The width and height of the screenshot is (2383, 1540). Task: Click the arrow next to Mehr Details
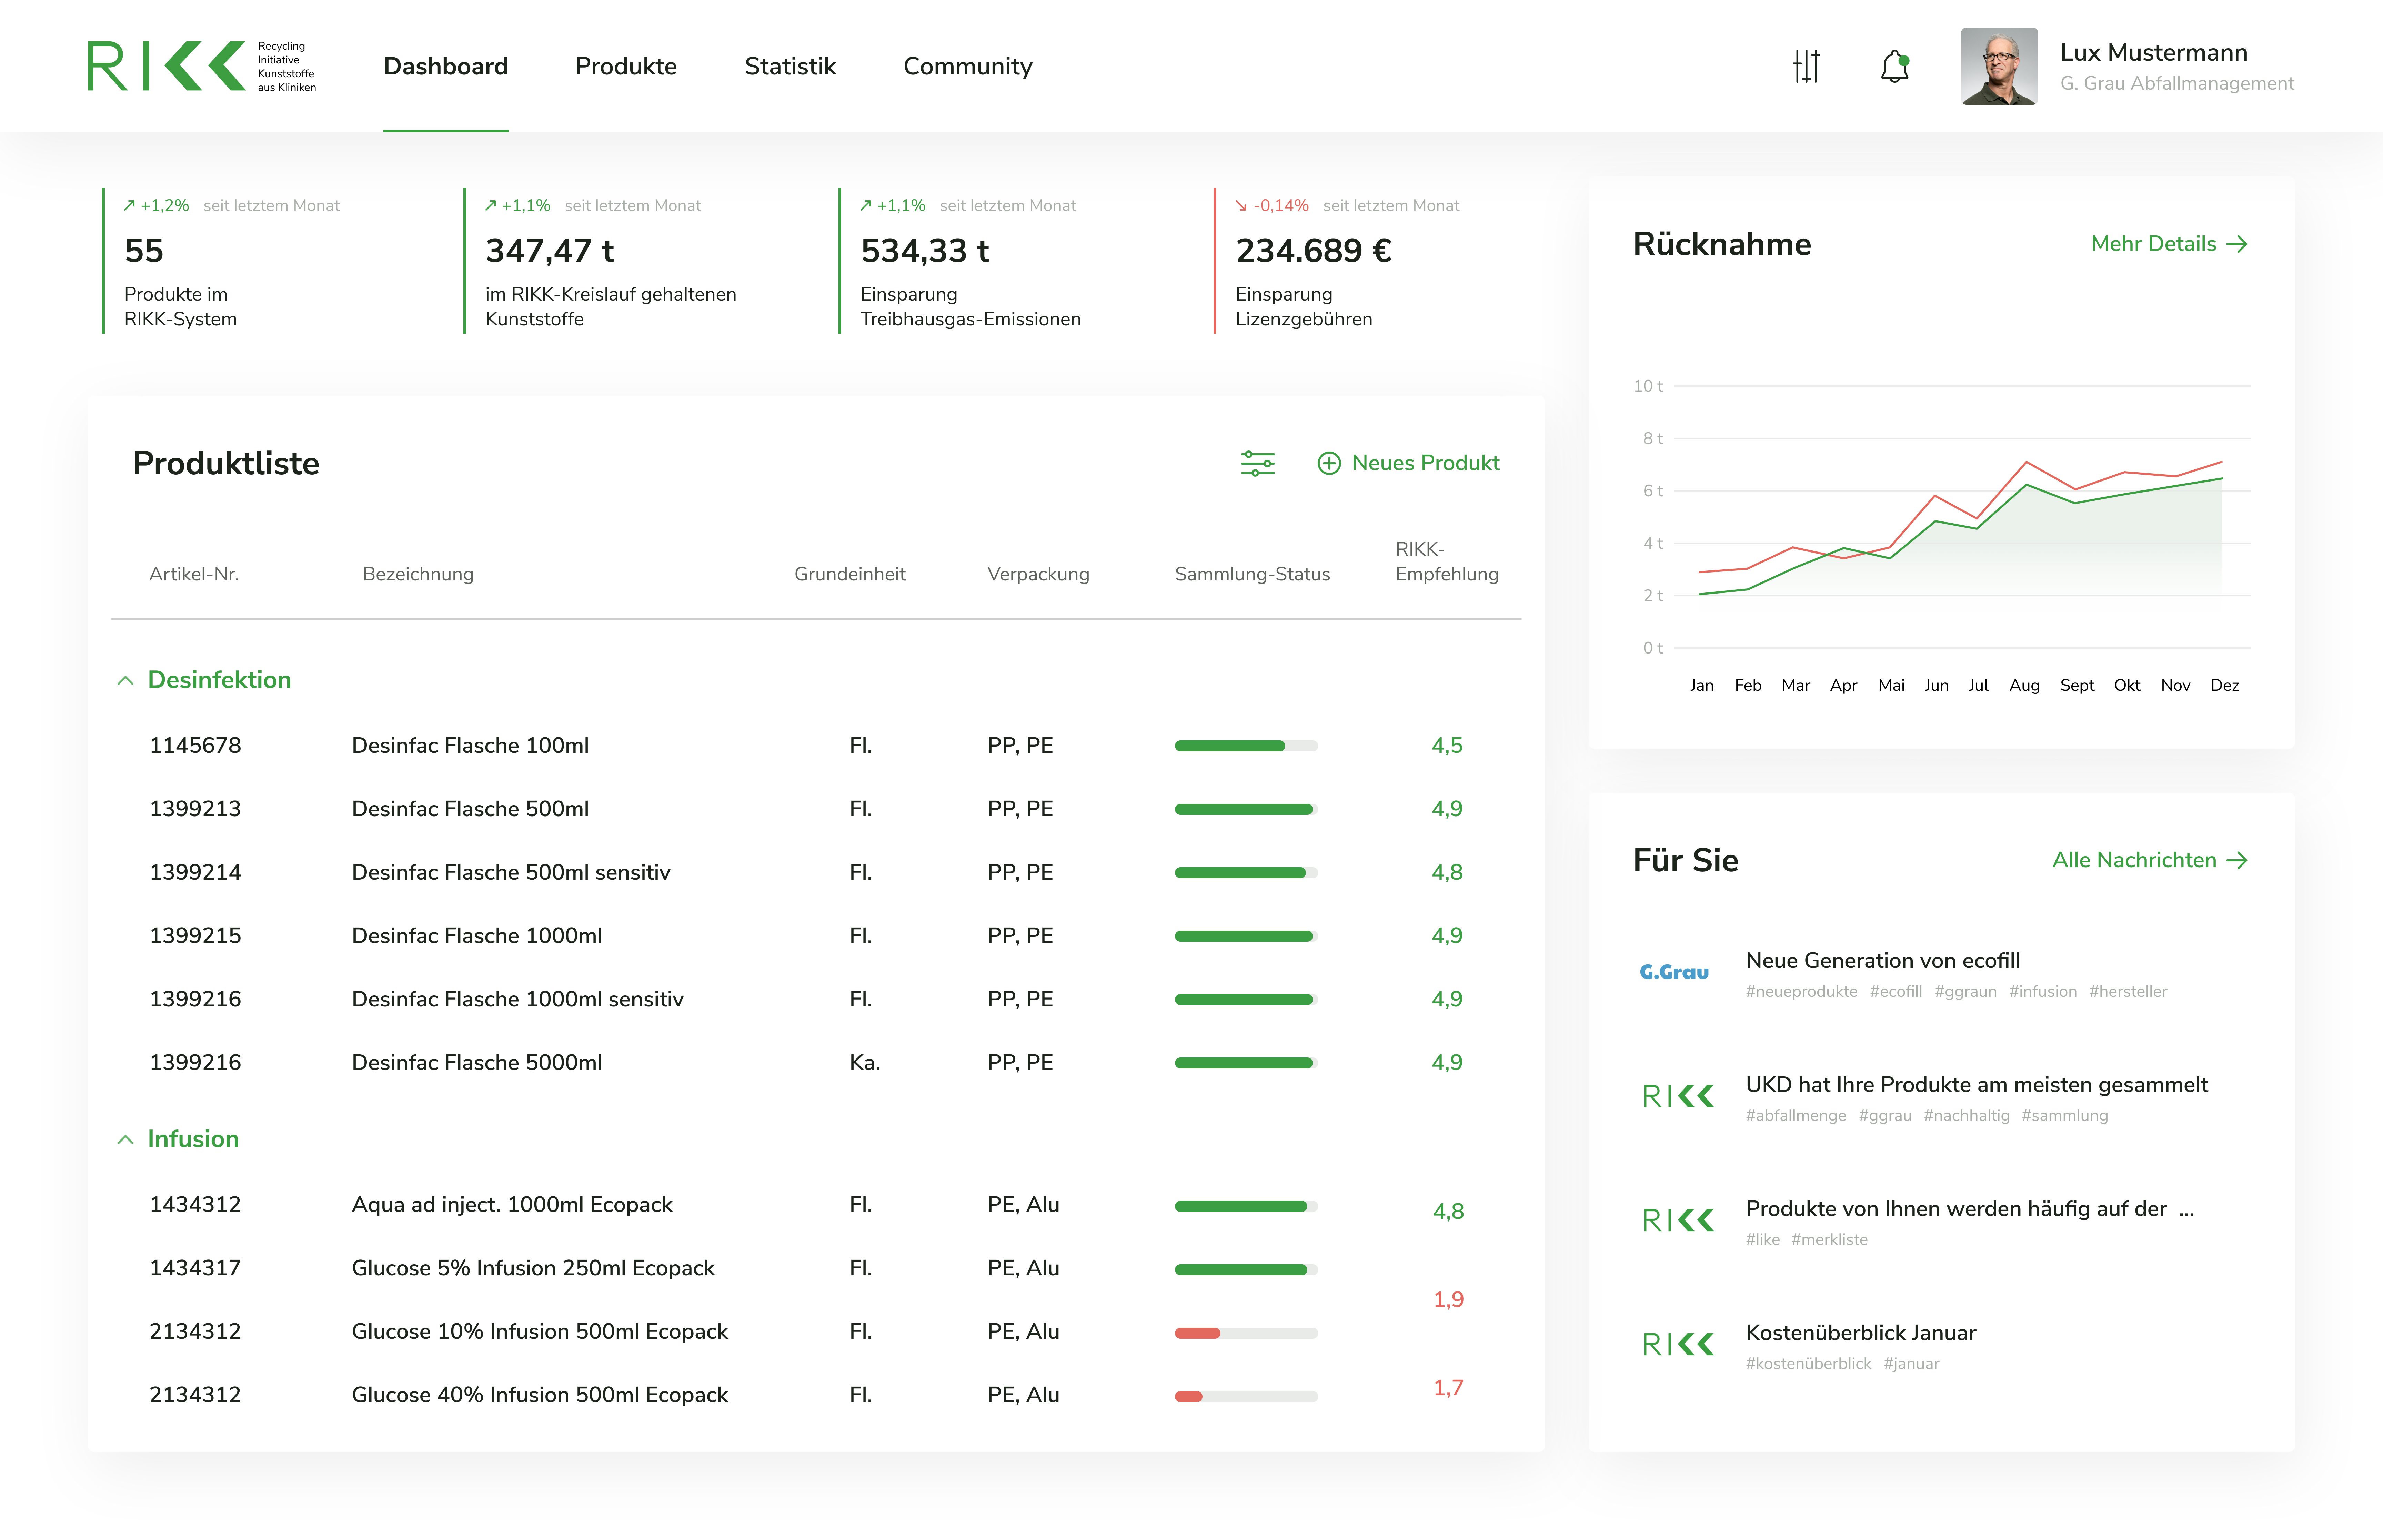coord(2238,244)
